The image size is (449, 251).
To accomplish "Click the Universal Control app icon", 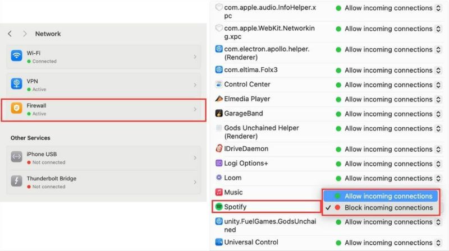I will tap(219, 242).
